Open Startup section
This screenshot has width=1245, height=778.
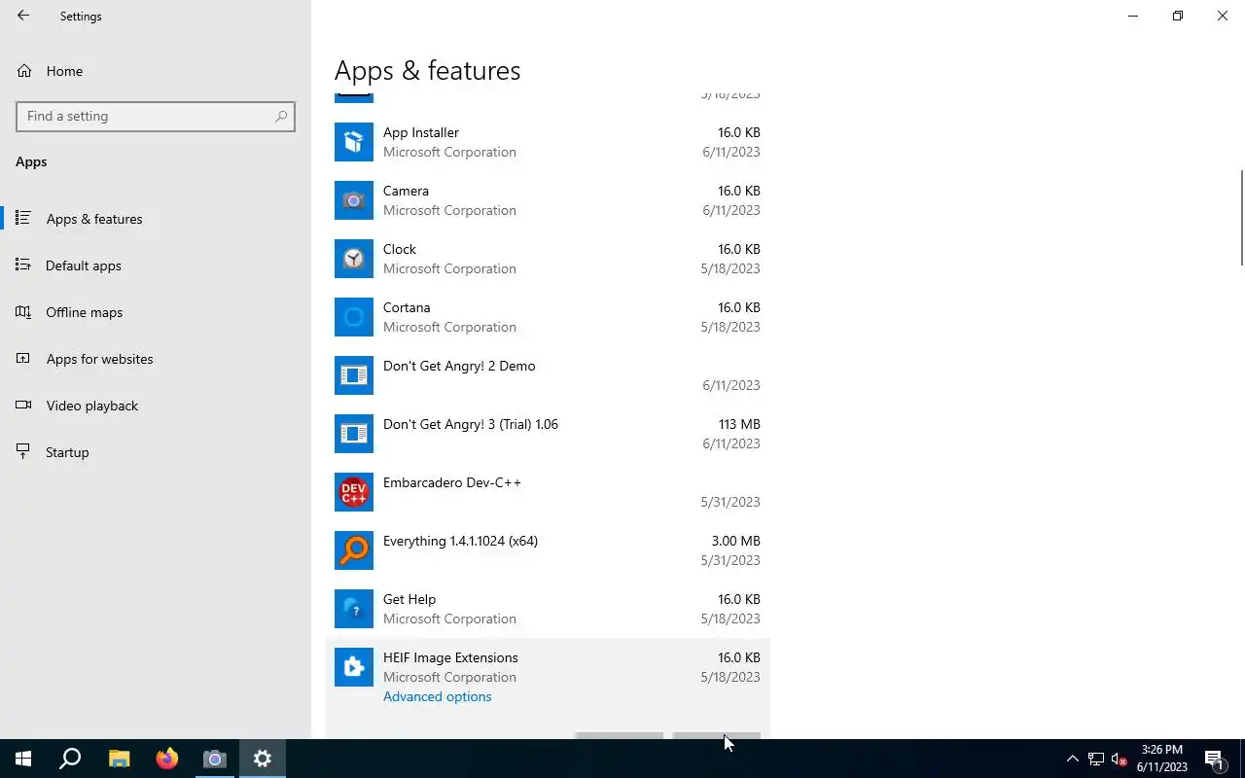click(156, 452)
